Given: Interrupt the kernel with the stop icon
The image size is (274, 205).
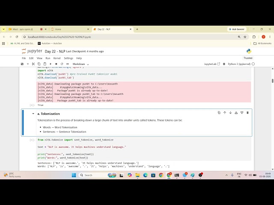Looking at the screenshot, I should pos(56,64).
